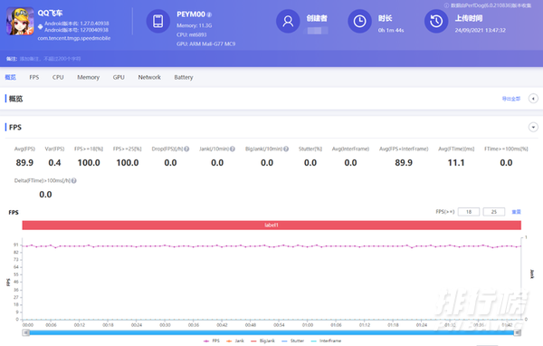Click the CPU: mt6893 text
Viewport: 543px width, 346px height.
(x=192, y=34)
